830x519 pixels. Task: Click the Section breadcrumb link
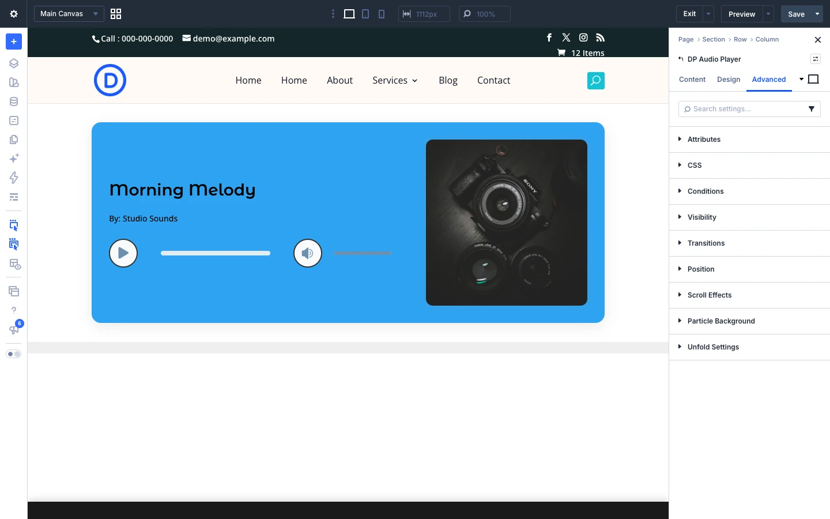(x=714, y=39)
